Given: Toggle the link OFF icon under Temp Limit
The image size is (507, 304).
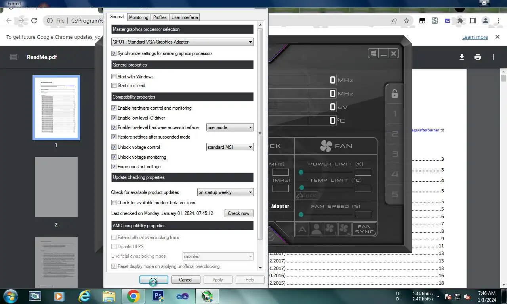Looking at the screenshot, I should 306,196.
